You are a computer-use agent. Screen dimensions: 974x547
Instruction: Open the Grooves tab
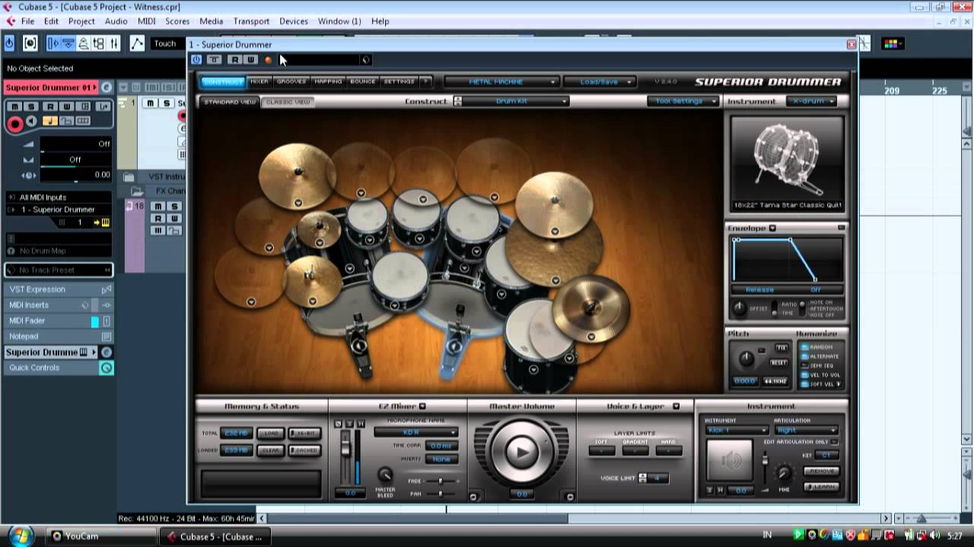tap(291, 81)
